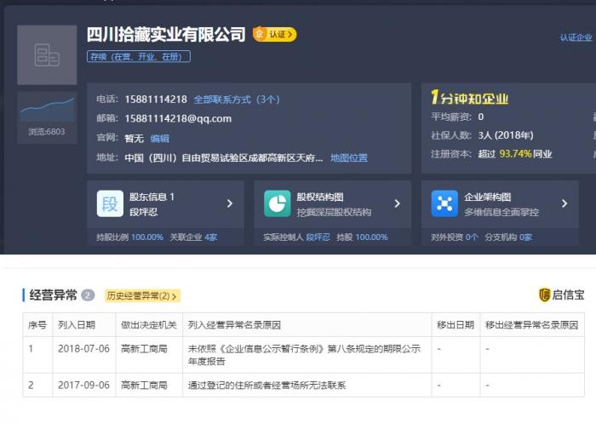The height and width of the screenshot is (423, 596).
Task: Click the 企业架构图 network icon
Action: [x=444, y=203]
